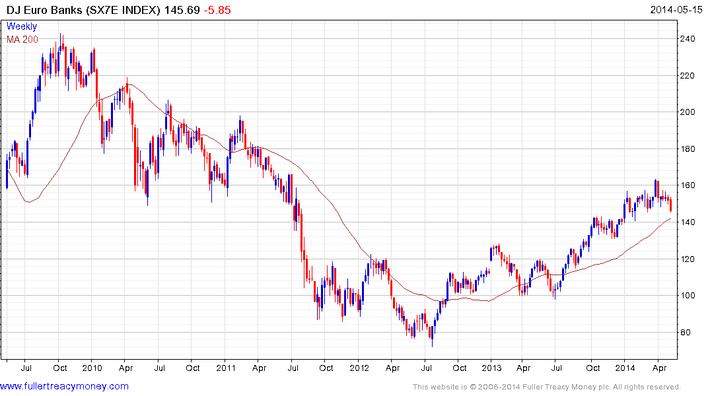Screen dimensions: 710x396
Task: Click the 180 price axis label
Action: [x=688, y=149]
